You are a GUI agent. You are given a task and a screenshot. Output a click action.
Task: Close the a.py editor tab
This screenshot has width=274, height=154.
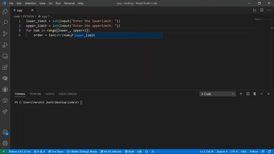pos(33,10)
